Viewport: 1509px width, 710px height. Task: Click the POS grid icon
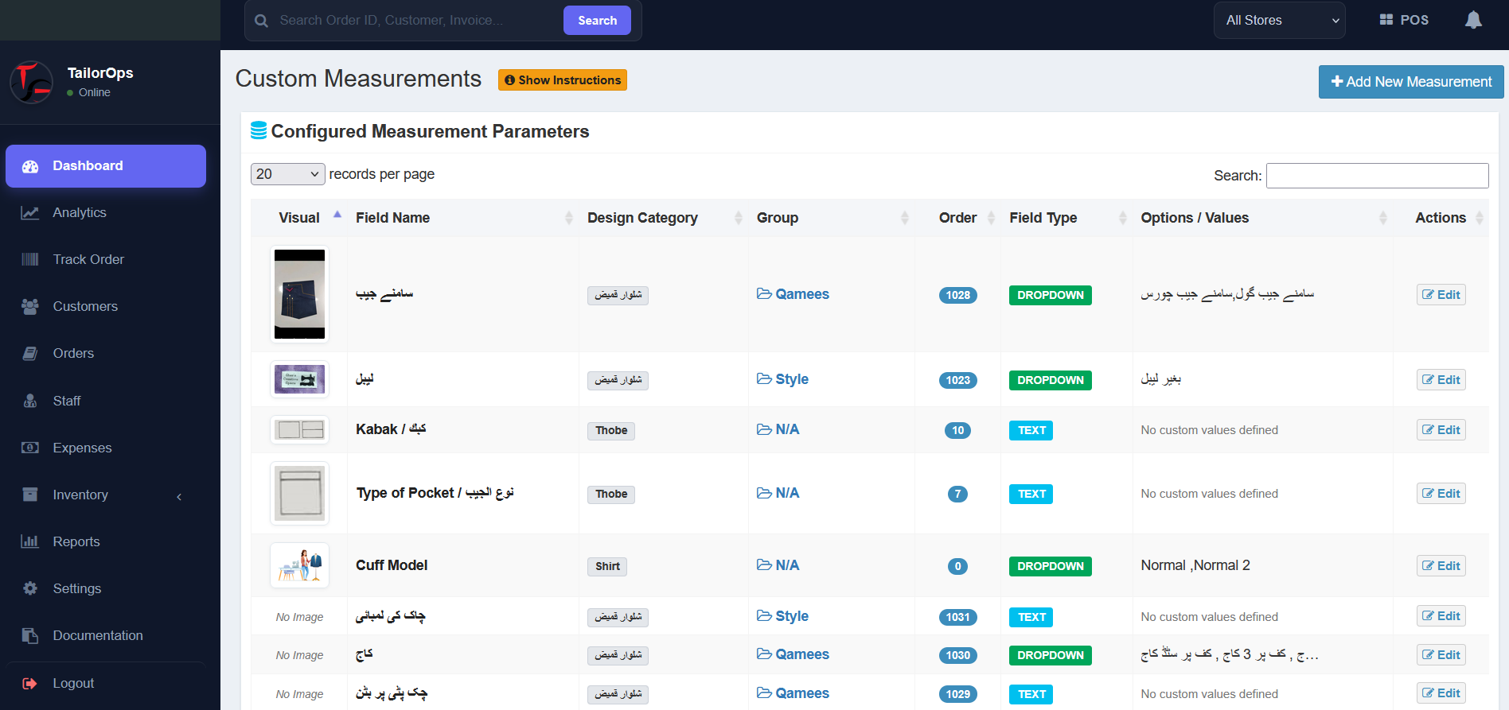(1386, 20)
